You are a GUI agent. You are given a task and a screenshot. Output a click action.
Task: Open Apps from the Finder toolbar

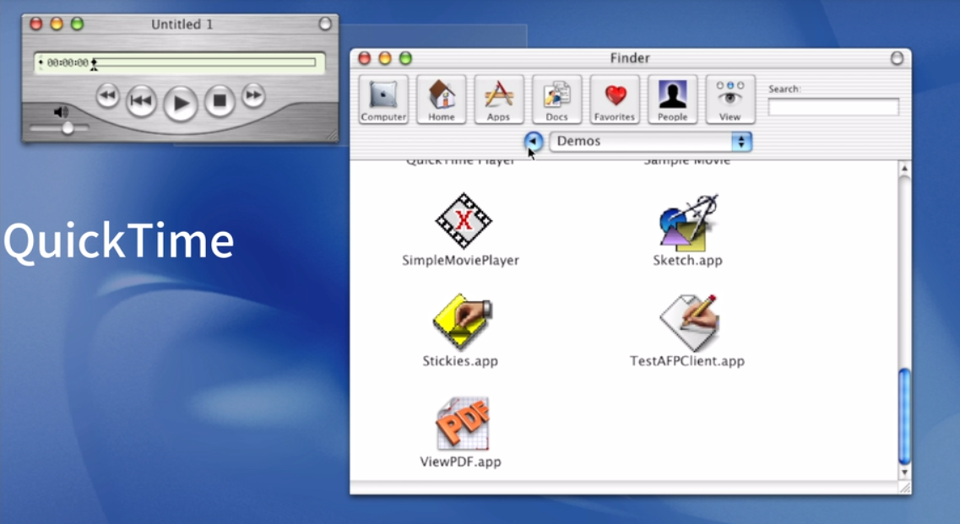[x=498, y=100]
